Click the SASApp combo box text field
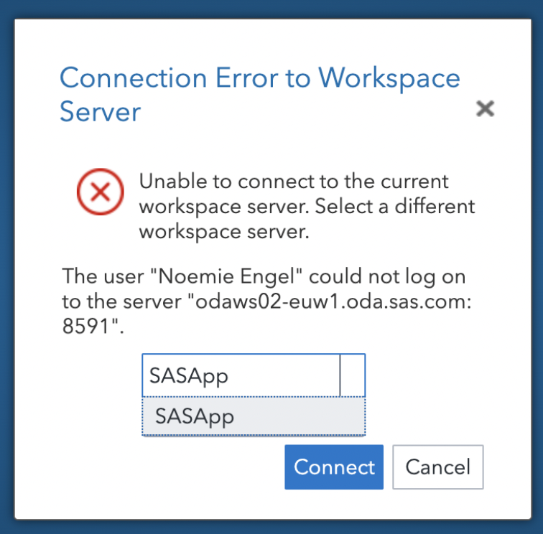This screenshot has width=543, height=534. [241, 375]
